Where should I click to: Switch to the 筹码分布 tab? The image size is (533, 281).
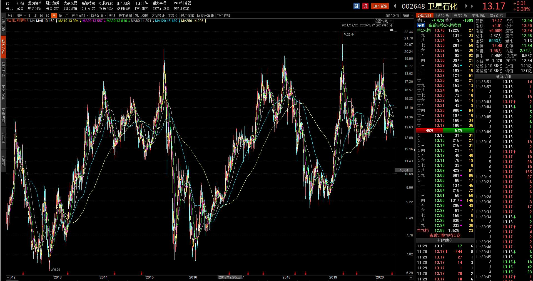(497, 15)
